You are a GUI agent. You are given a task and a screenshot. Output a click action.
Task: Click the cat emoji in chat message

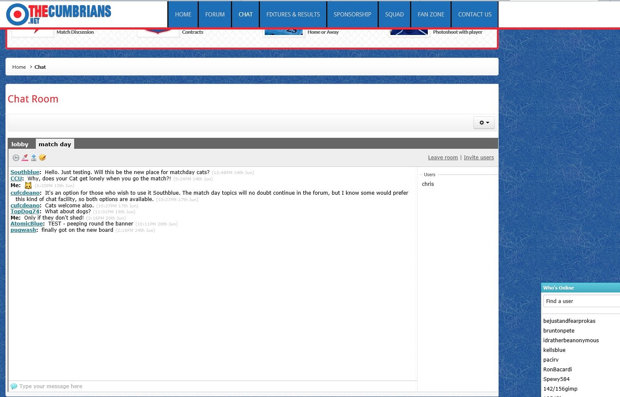[28, 185]
